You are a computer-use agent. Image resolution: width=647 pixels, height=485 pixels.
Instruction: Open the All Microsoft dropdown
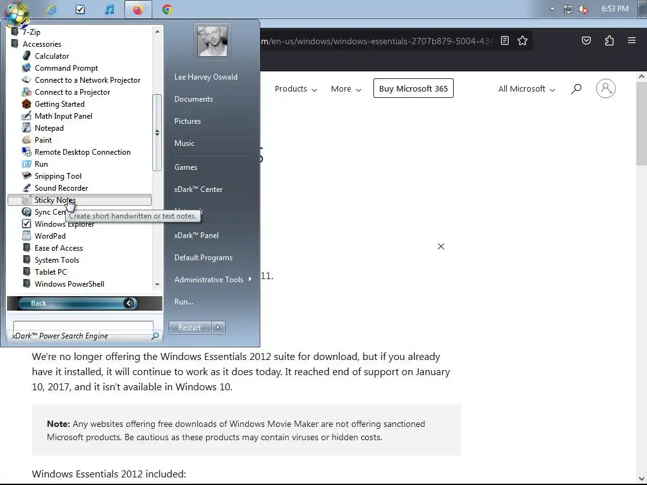coord(526,88)
